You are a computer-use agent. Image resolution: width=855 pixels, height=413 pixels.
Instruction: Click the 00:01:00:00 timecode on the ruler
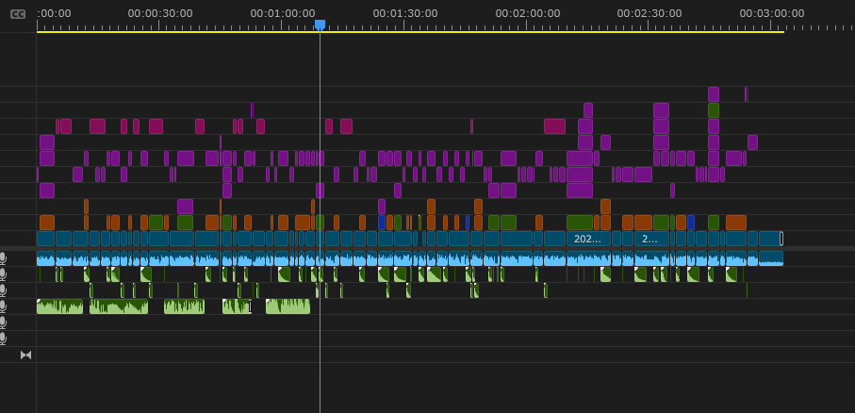coord(283,13)
